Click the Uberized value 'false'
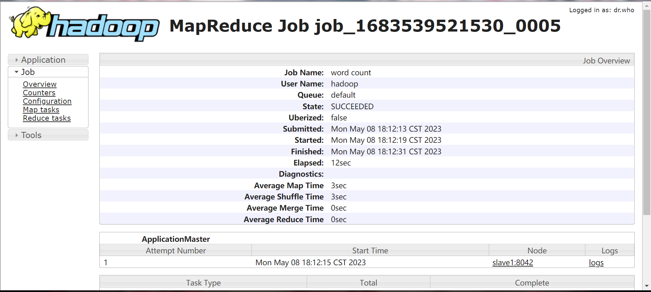 (339, 118)
